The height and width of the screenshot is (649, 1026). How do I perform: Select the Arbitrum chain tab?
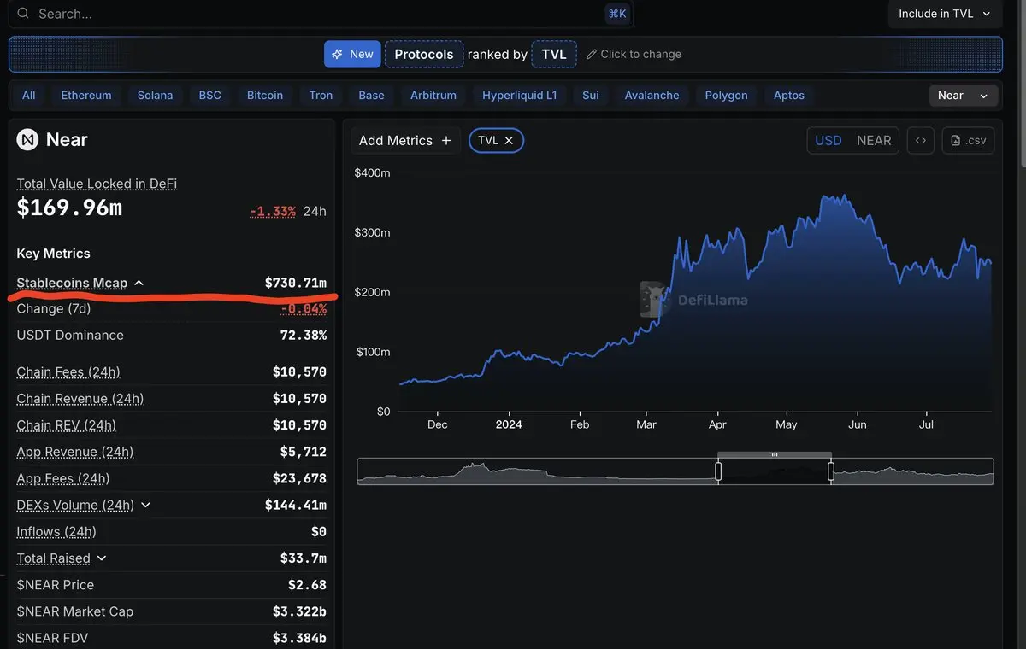click(x=433, y=95)
